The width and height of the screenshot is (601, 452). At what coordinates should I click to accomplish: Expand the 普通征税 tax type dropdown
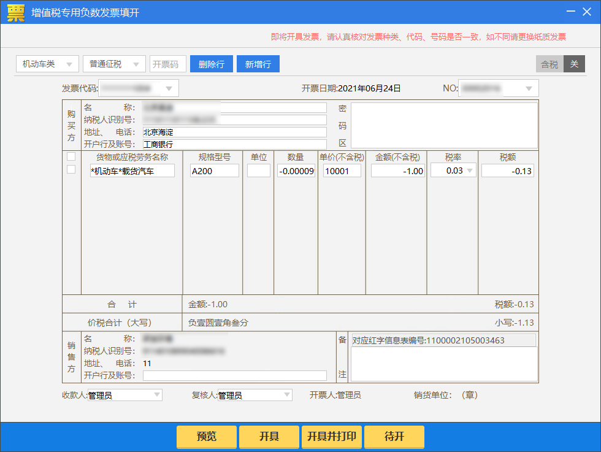114,64
